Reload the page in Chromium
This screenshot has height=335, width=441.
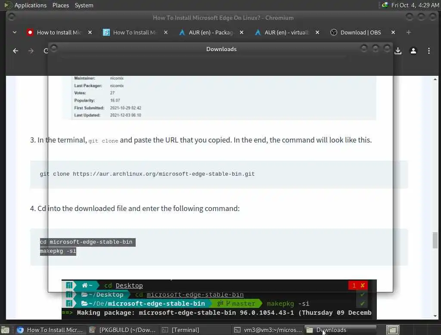46,51
